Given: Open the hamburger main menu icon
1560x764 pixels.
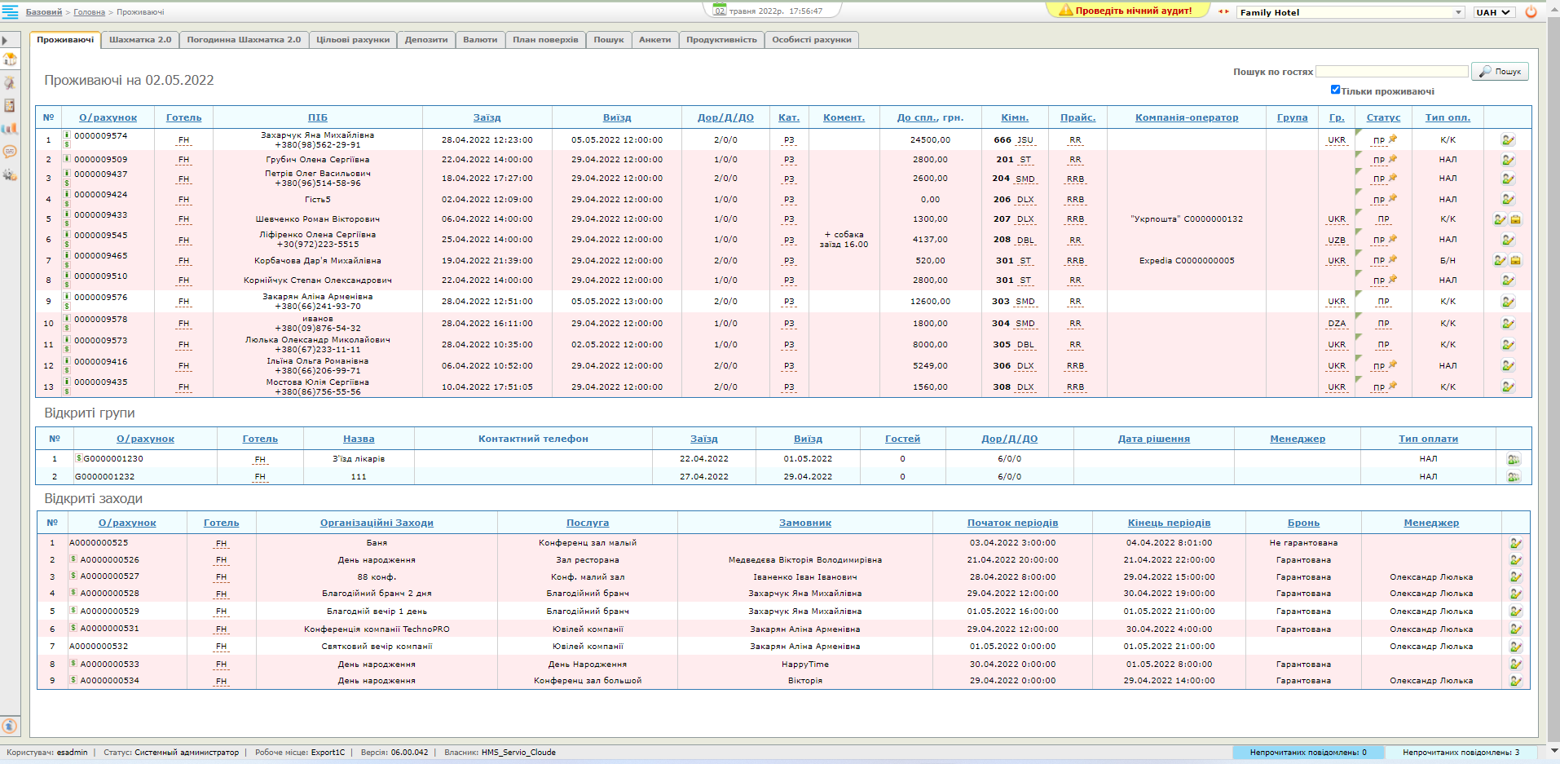Looking at the screenshot, I should pos(10,11).
